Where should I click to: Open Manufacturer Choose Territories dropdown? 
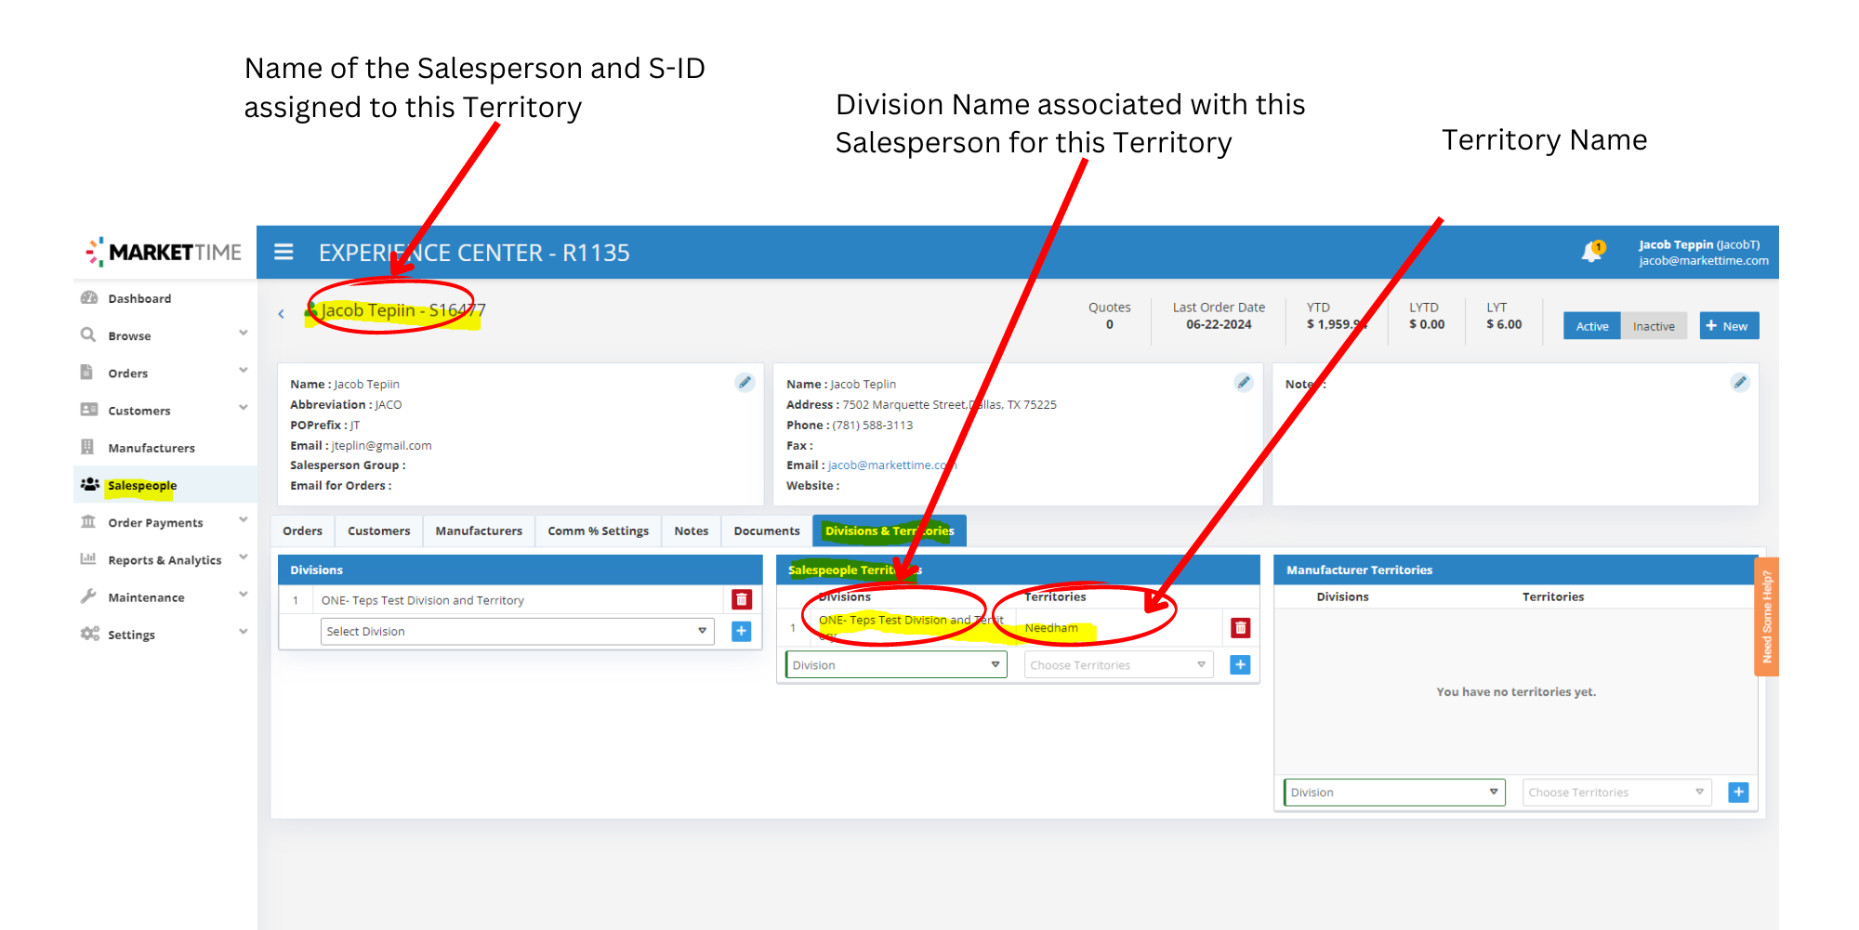(x=1616, y=792)
